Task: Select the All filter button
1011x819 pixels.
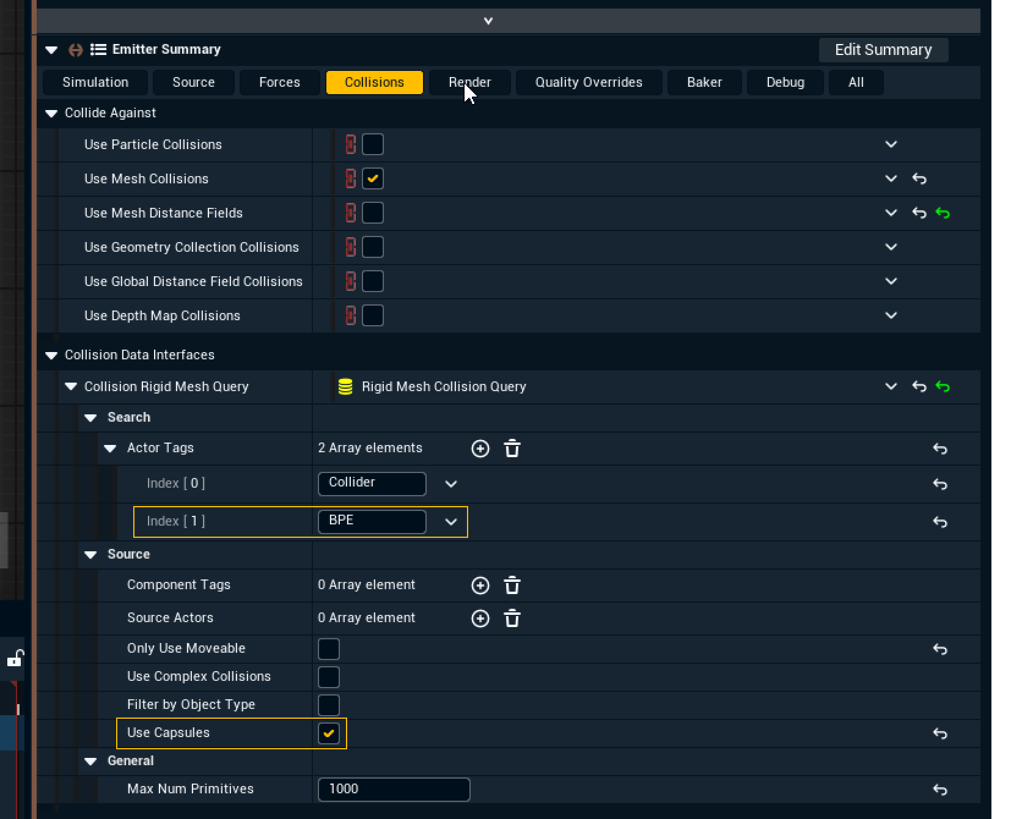Action: (856, 83)
